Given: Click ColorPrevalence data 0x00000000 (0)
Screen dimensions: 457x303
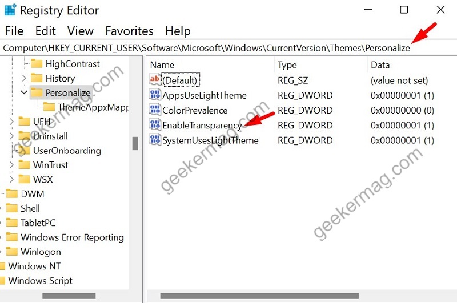Looking at the screenshot, I should coord(402,110).
